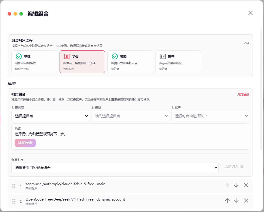Viewport: 264px width, 212px height.
Task: Move the OpenCode Free DeepSeek step up
Action: pos(227,201)
